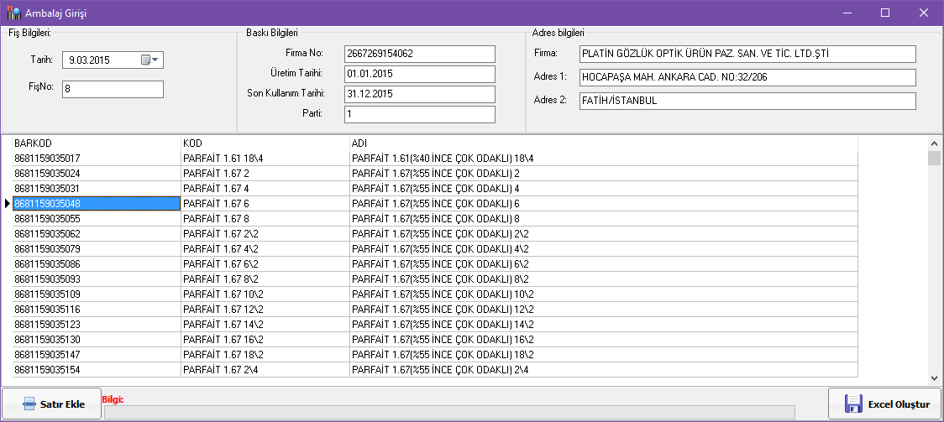Click the grid scrollbar up arrow
Screen dimensions: 944x422
935,143
